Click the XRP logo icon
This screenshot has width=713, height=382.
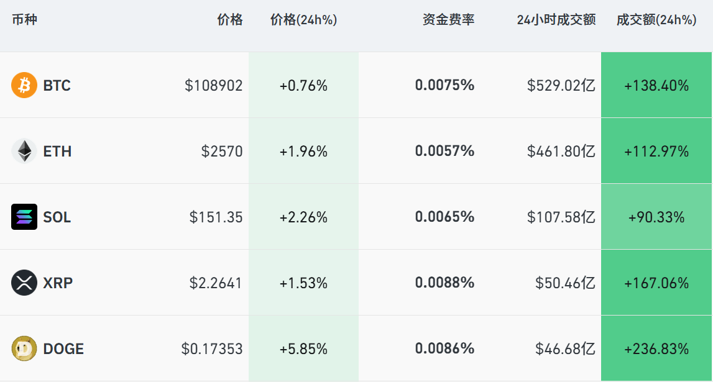click(x=24, y=283)
